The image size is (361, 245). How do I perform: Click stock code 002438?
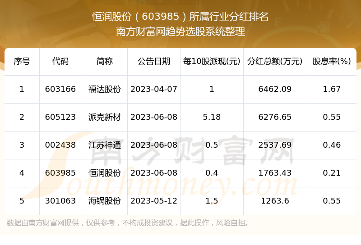click(60, 145)
